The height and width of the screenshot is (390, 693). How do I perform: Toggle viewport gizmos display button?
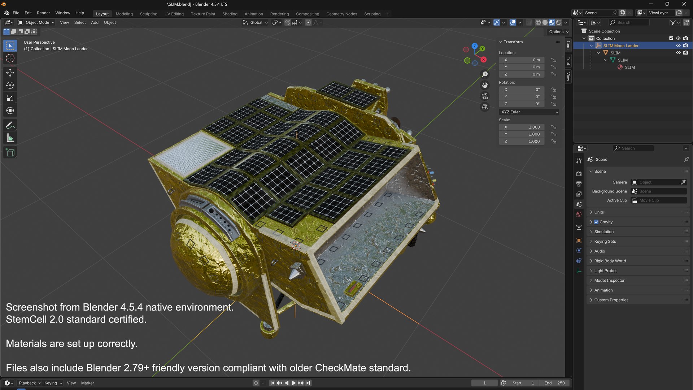497,22
